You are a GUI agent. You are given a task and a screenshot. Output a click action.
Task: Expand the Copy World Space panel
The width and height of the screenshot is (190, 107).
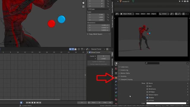tap(96, 34)
